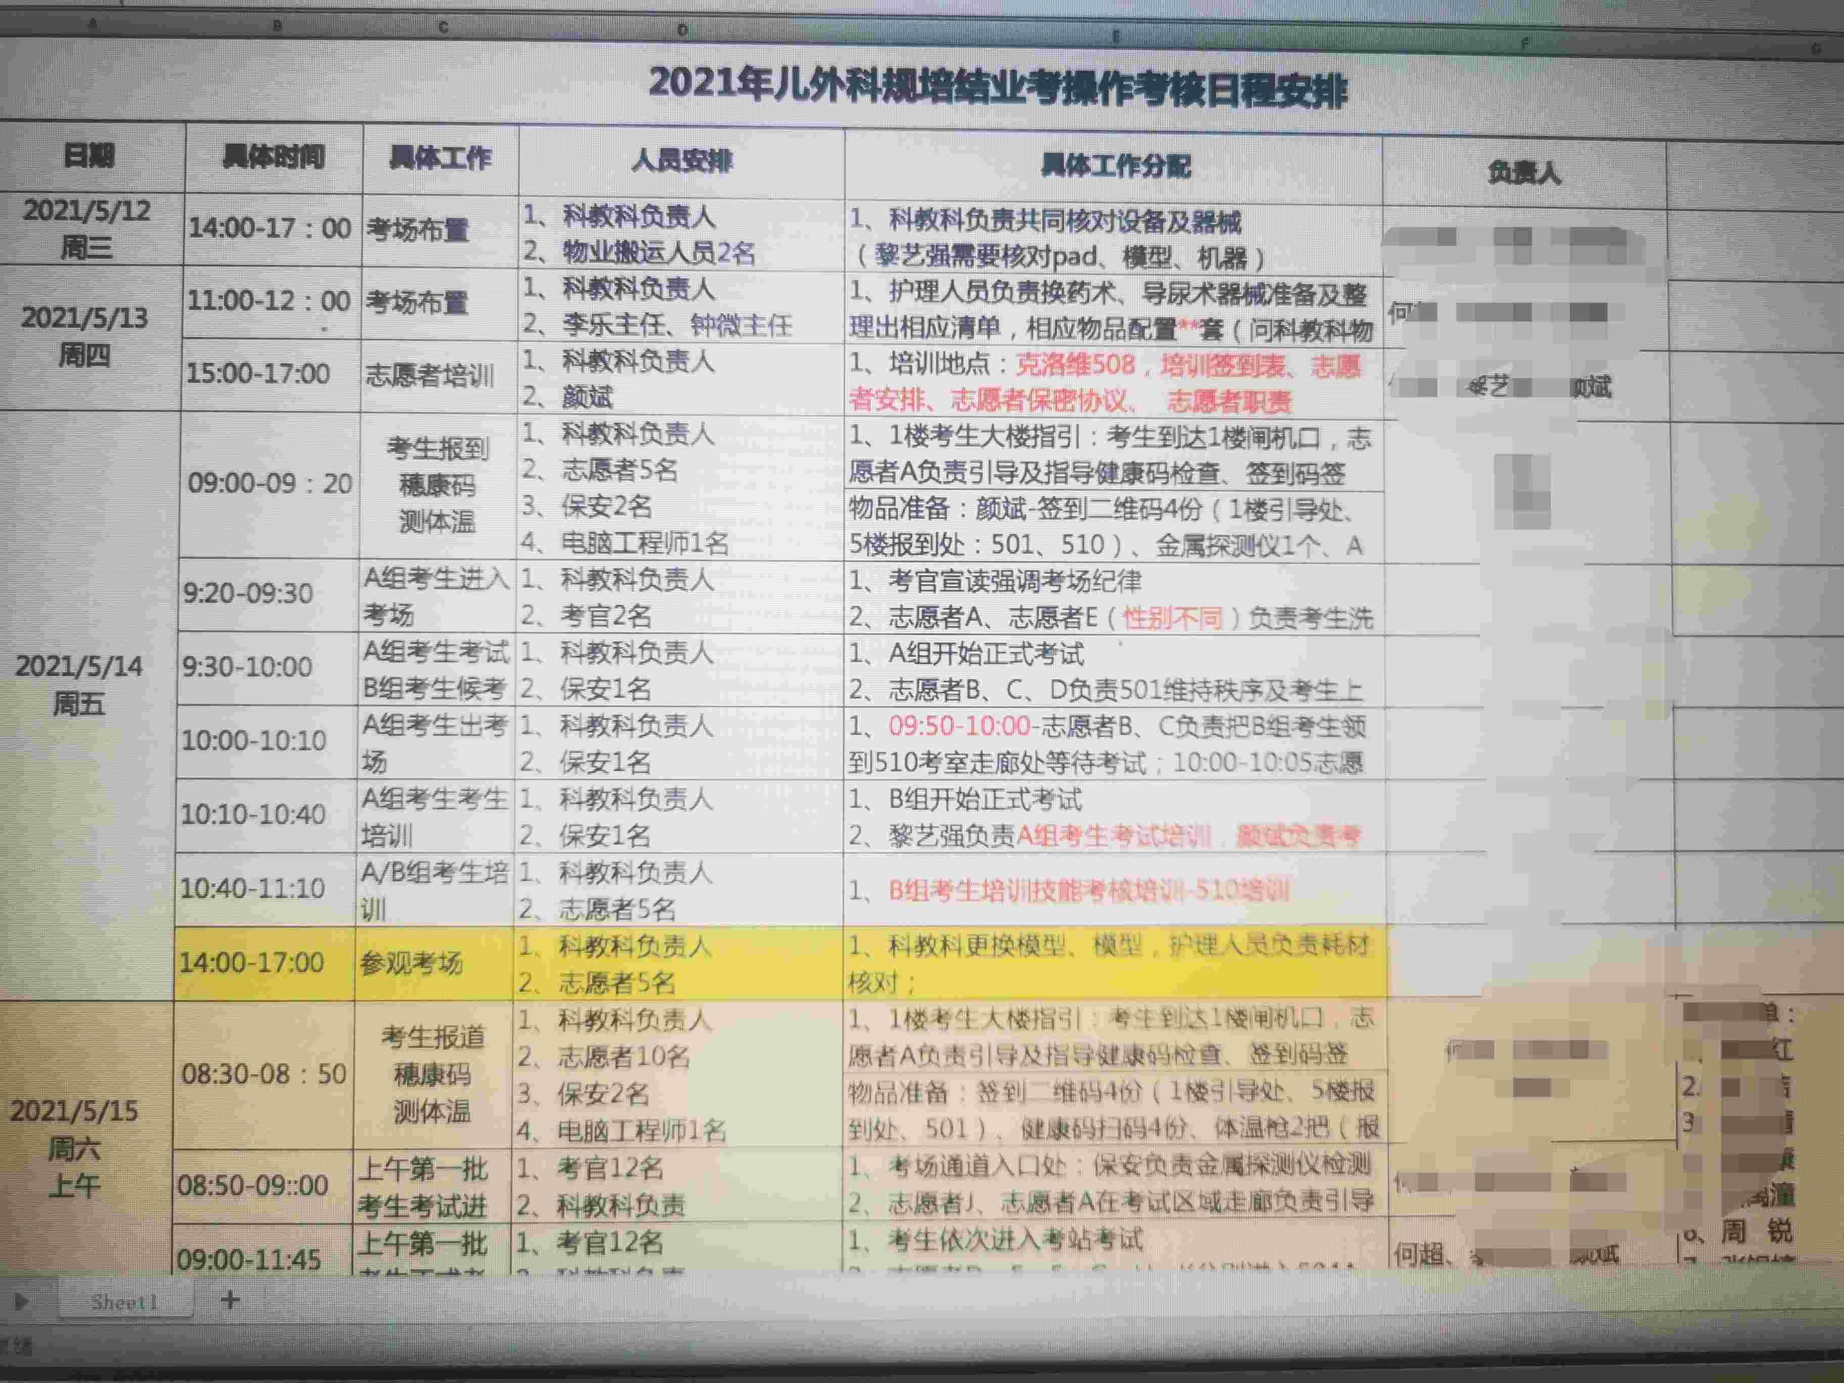Click 考生报道 穗康码 测体温 cell
1844x1383 pixels.
coord(432,1074)
